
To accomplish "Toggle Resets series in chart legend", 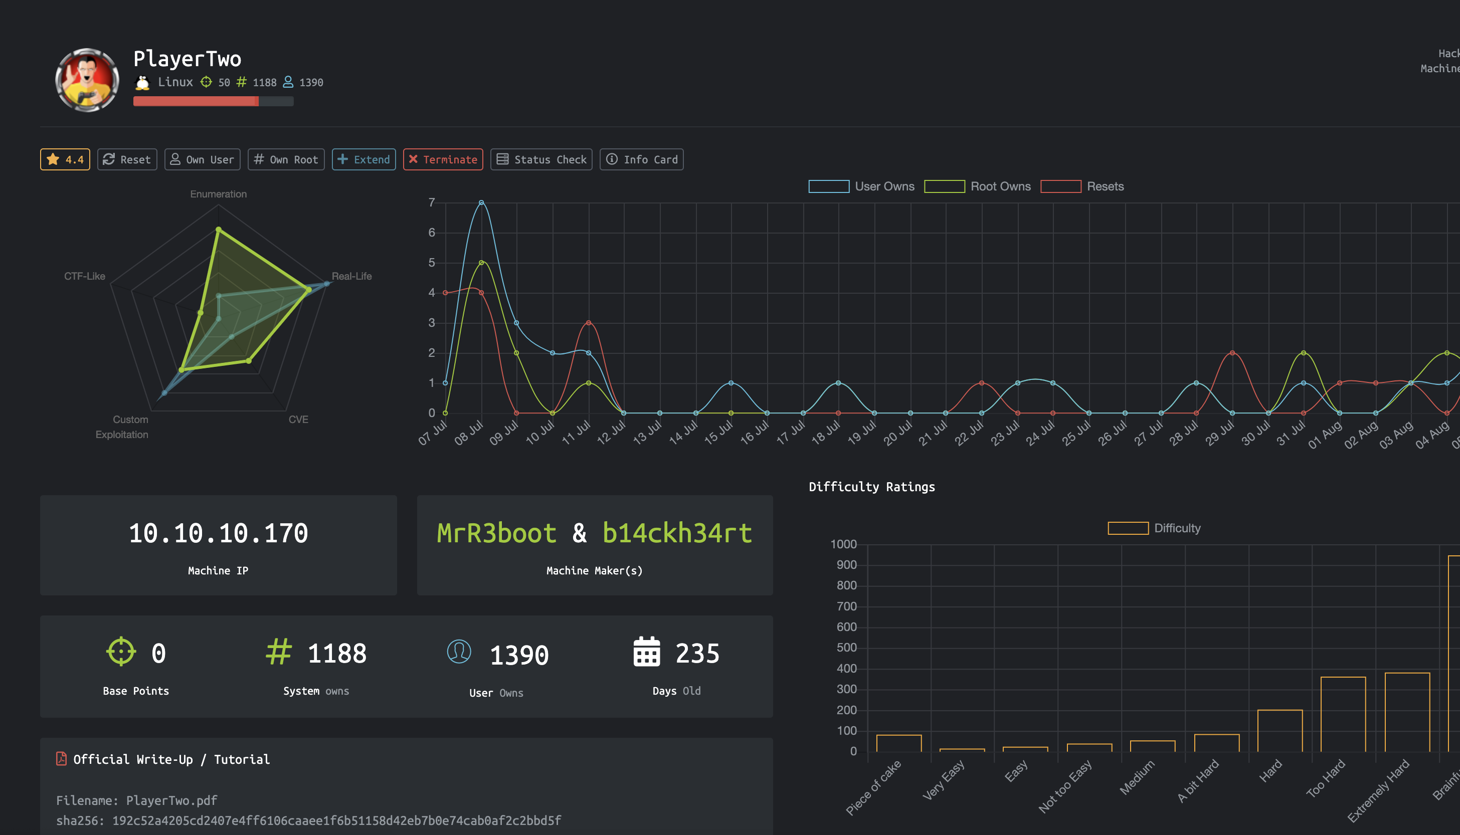I will 1082,186.
